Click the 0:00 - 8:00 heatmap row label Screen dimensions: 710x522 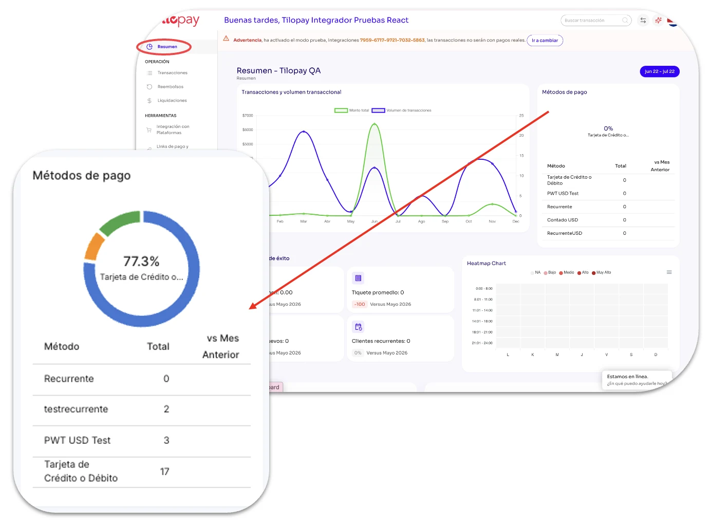(x=484, y=289)
